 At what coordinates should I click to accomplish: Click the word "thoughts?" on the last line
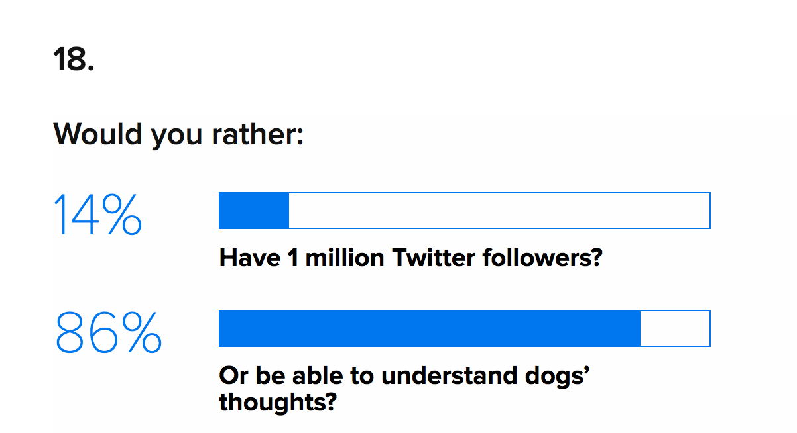click(278, 402)
